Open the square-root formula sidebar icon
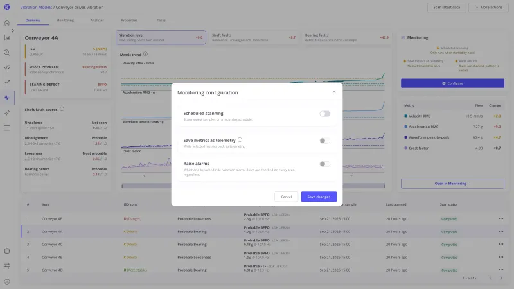This screenshot has width=514, height=289. click(7, 68)
